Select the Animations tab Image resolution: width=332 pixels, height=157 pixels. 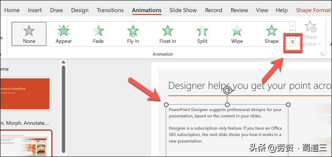click(x=147, y=11)
